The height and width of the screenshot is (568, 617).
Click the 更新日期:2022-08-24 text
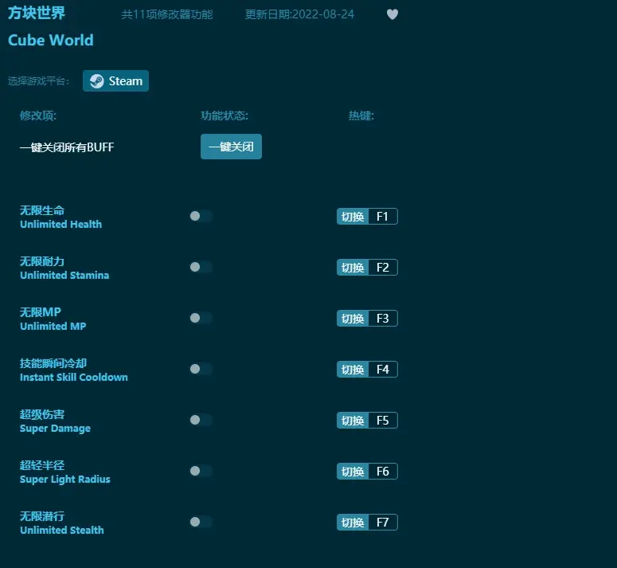pos(299,14)
